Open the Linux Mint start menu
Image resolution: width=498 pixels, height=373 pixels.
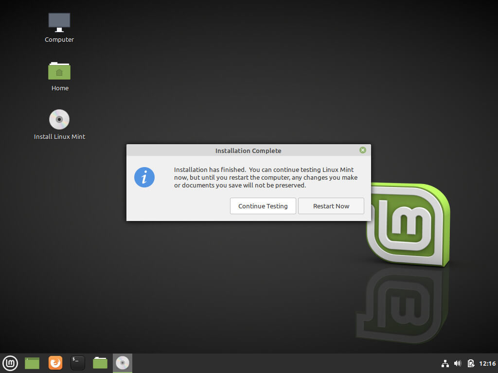[10, 363]
